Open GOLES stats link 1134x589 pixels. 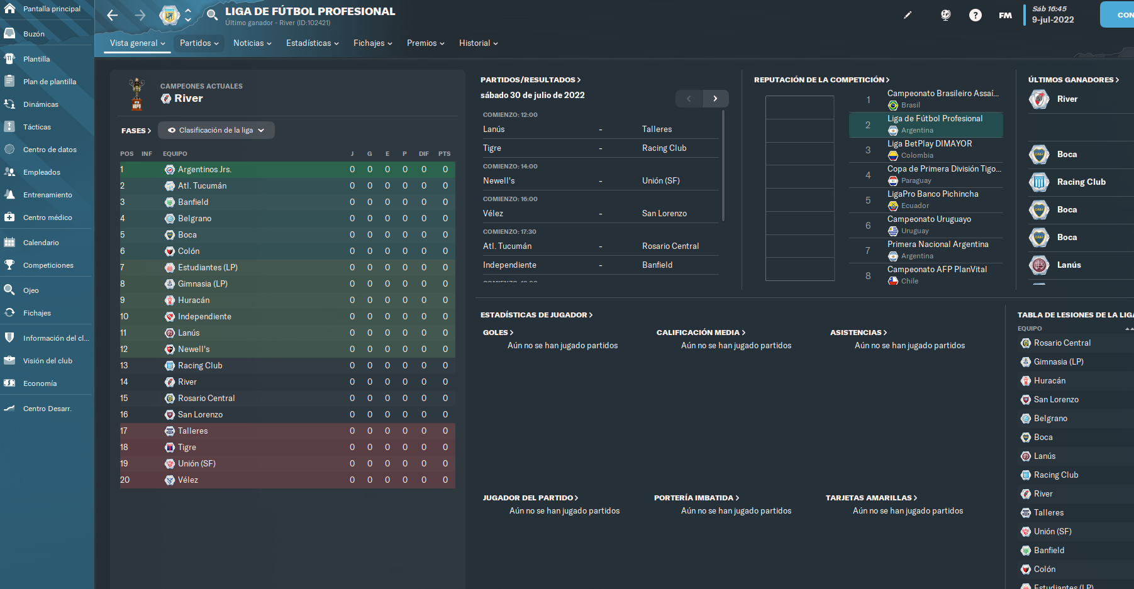pos(498,333)
